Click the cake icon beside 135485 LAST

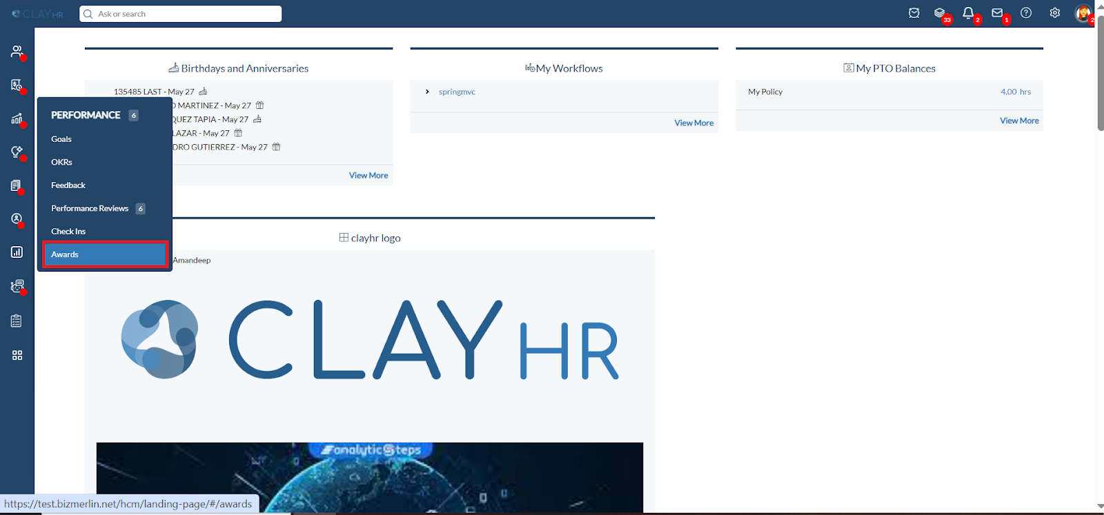(203, 91)
